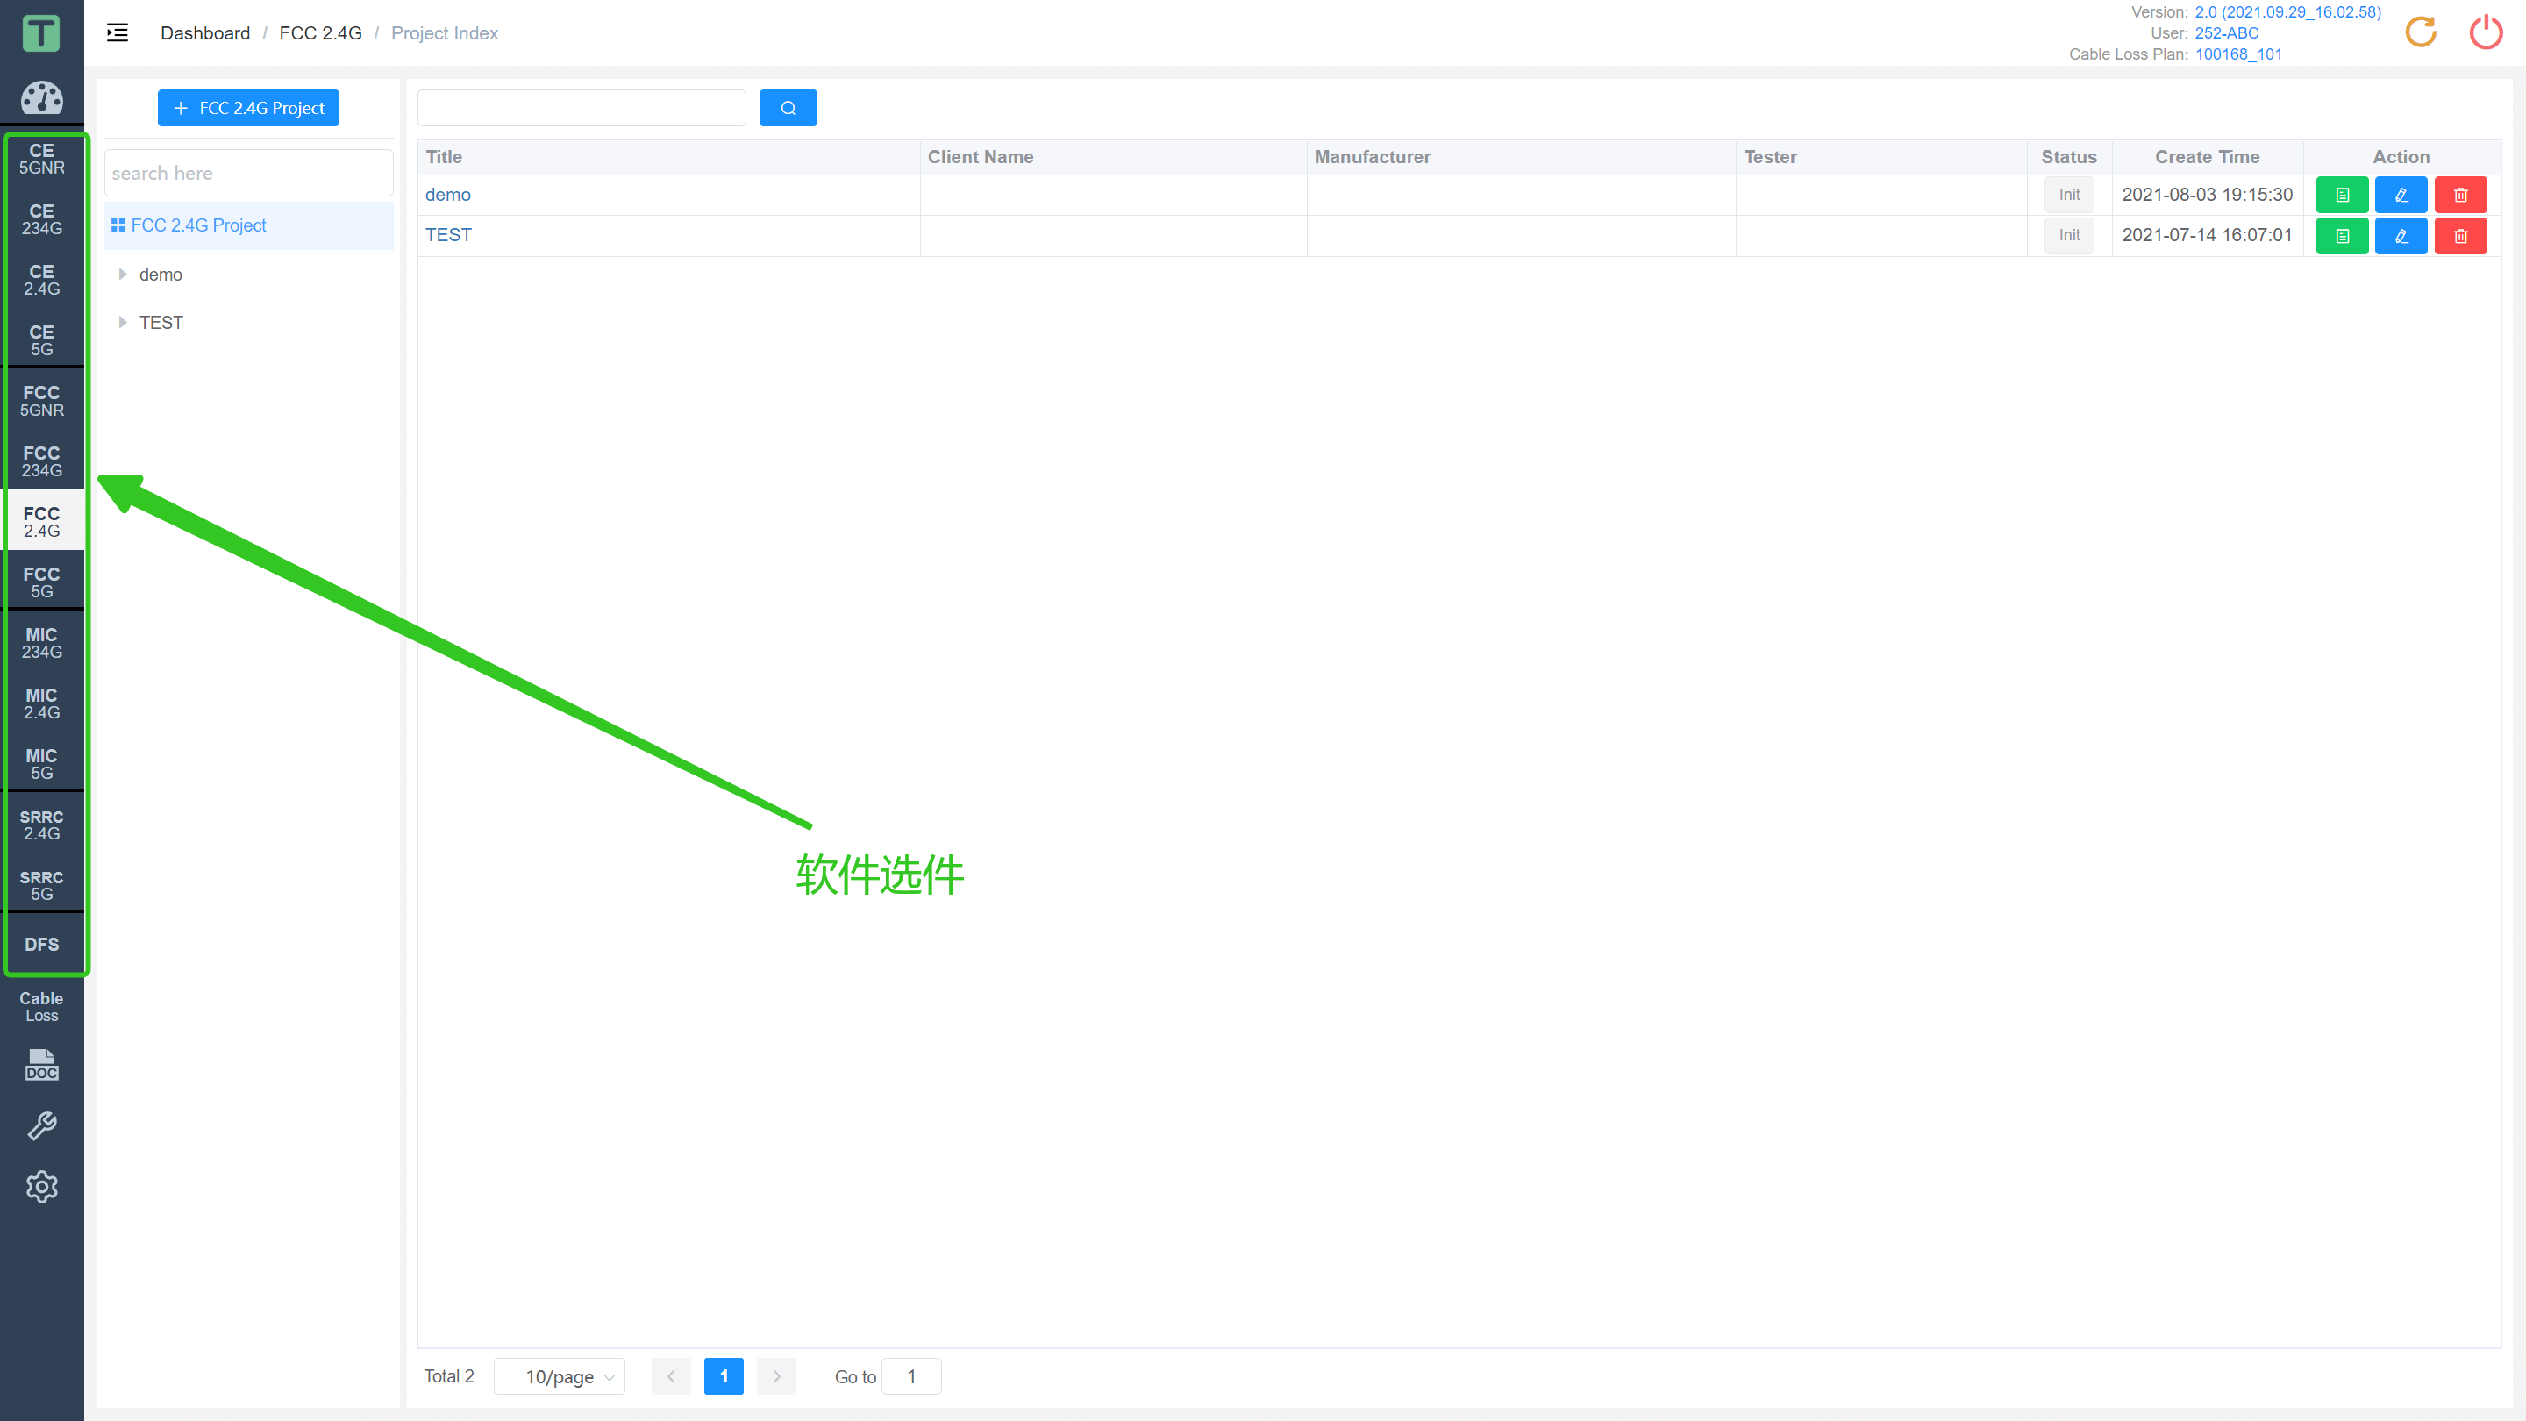Screen dimensions: 2526x1421
Task: Click the FCC 2.4G Project link
Action: [199, 225]
